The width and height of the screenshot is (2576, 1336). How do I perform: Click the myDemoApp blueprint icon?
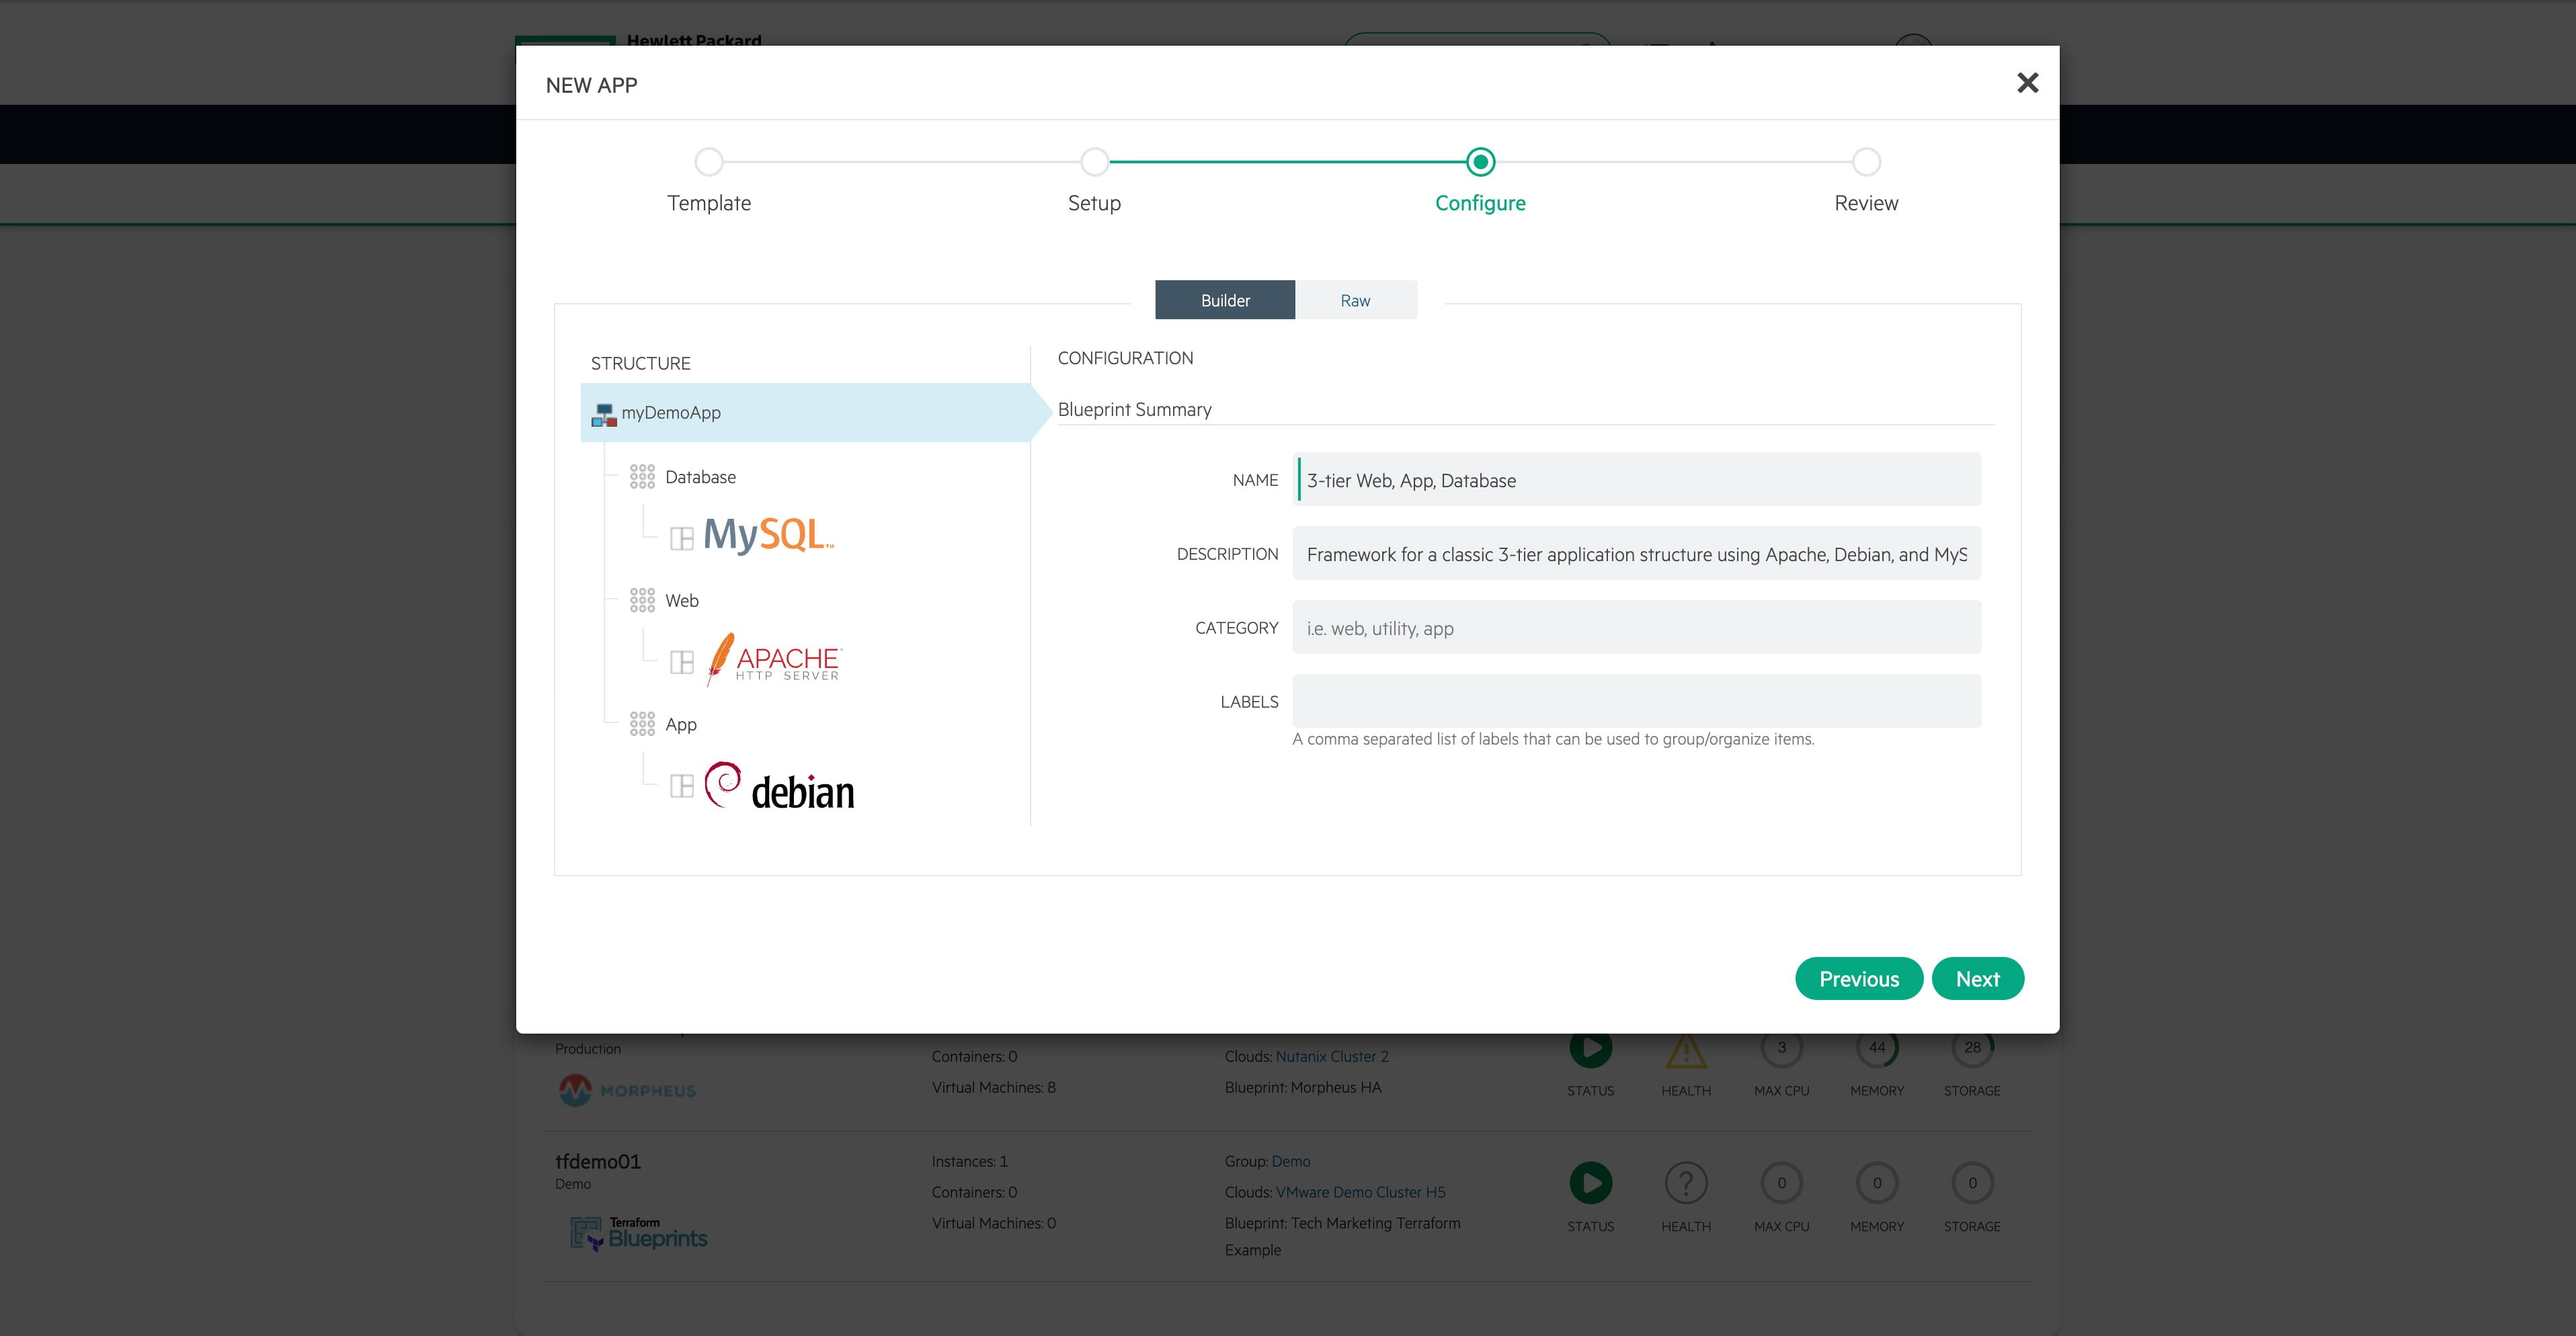click(604, 414)
